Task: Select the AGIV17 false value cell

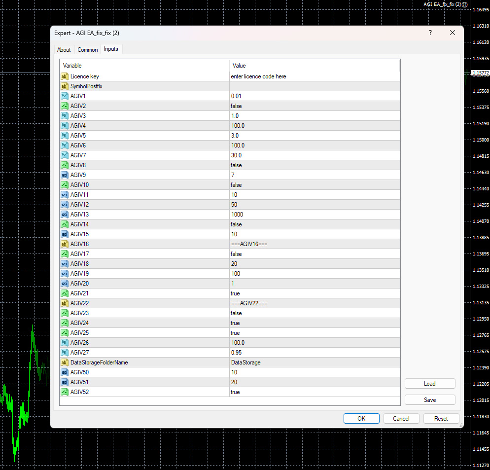Action: [315, 254]
